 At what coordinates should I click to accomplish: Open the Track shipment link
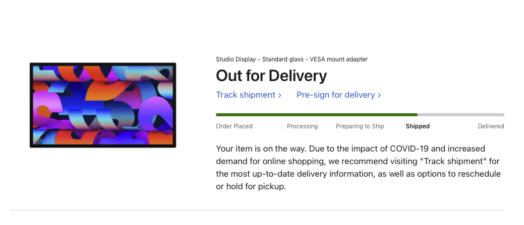click(x=245, y=95)
